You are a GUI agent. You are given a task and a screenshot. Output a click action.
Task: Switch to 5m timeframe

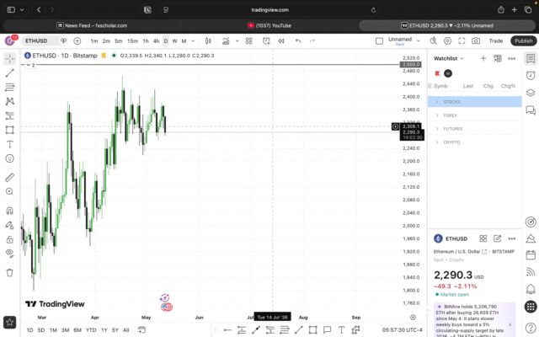pyautogui.click(x=119, y=41)
